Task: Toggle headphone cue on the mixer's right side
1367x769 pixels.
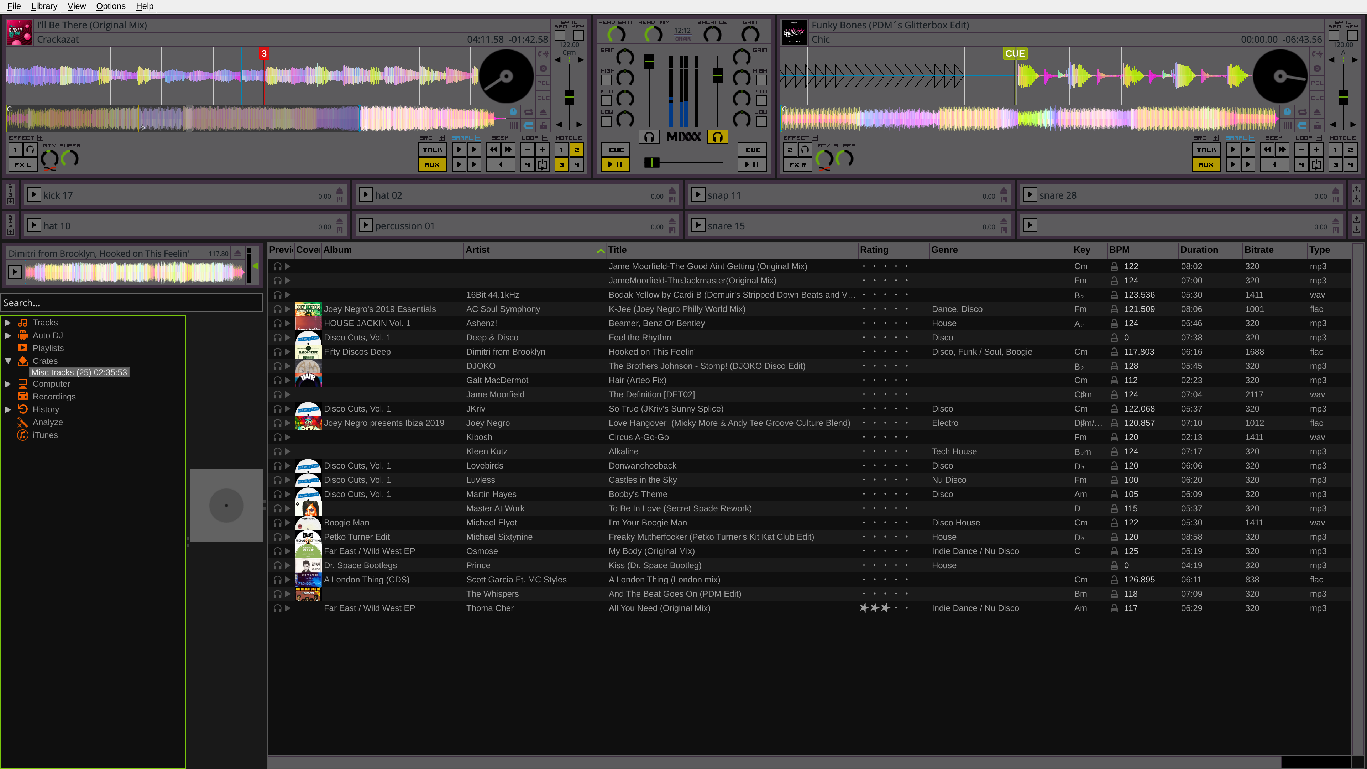Action: coord(717,137)
